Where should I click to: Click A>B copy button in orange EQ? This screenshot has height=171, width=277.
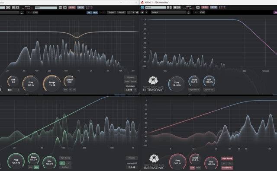pyautogui.click(x=35, y=13)
